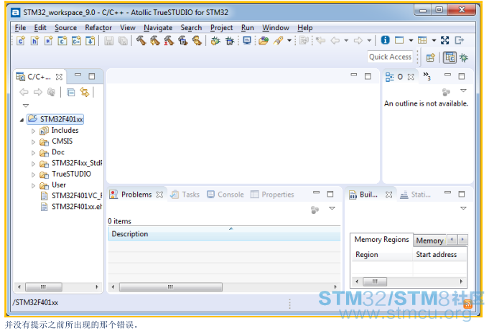Open the Window menu

275,28
